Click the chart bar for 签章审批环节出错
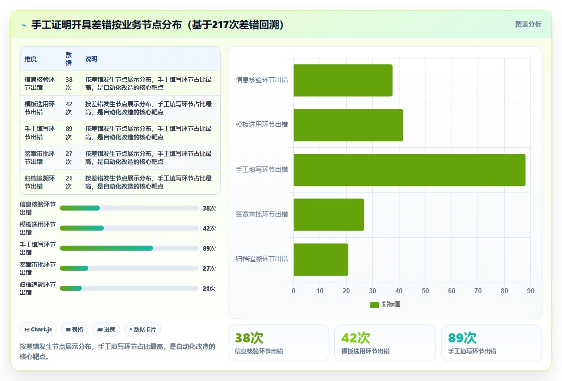Image resolution: width=562 pixels, height=381 pixels. [329, 215]
